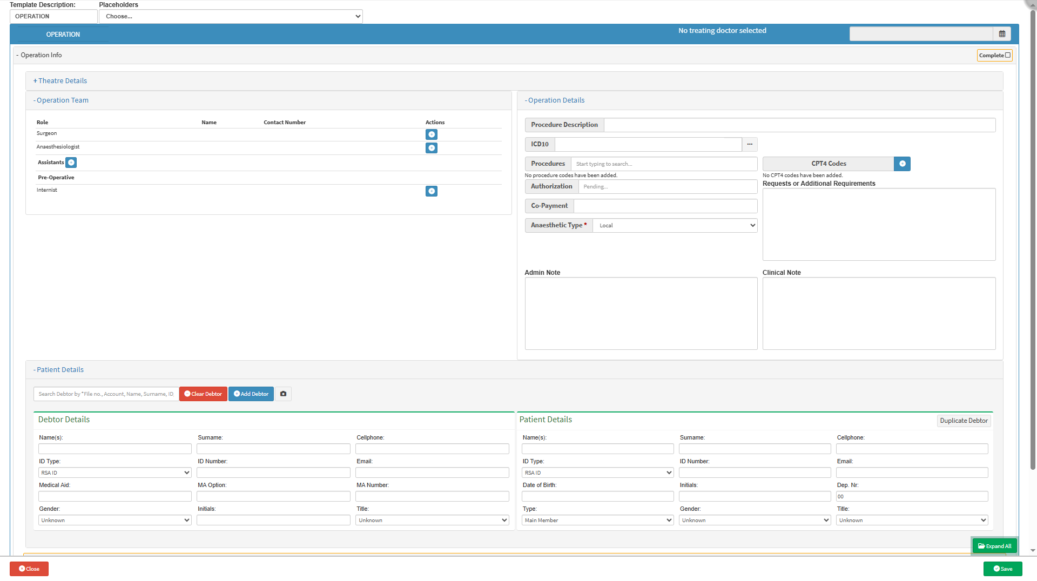Add an assistant using the plus icon

71,163
